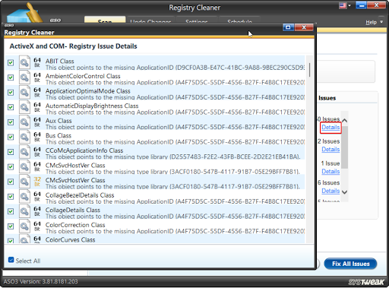Click magnifier icon of 32-bit CMcSvcHostVer Class
This screenshot has width=389, height=288.
(x=24, y=182)
